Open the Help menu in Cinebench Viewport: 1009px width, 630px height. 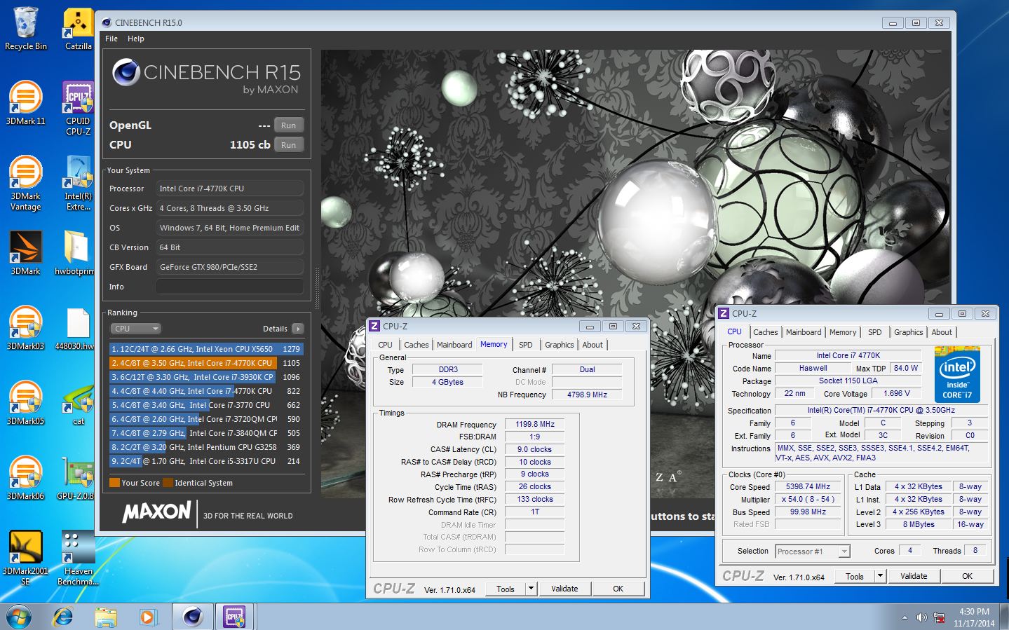pyautogui.click(x=136, y=39)
